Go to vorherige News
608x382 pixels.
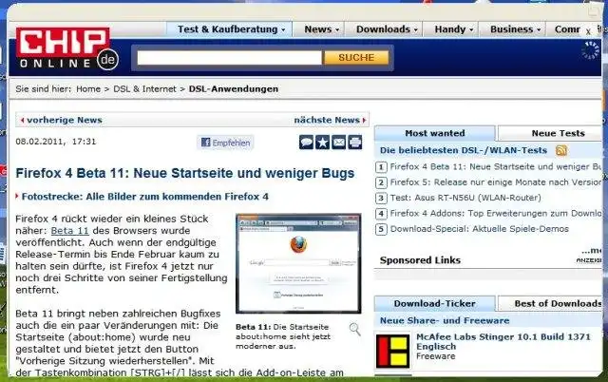tap(62, 121)
